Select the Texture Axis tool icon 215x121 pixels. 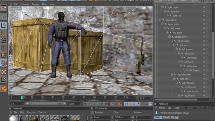click(4, 79)
